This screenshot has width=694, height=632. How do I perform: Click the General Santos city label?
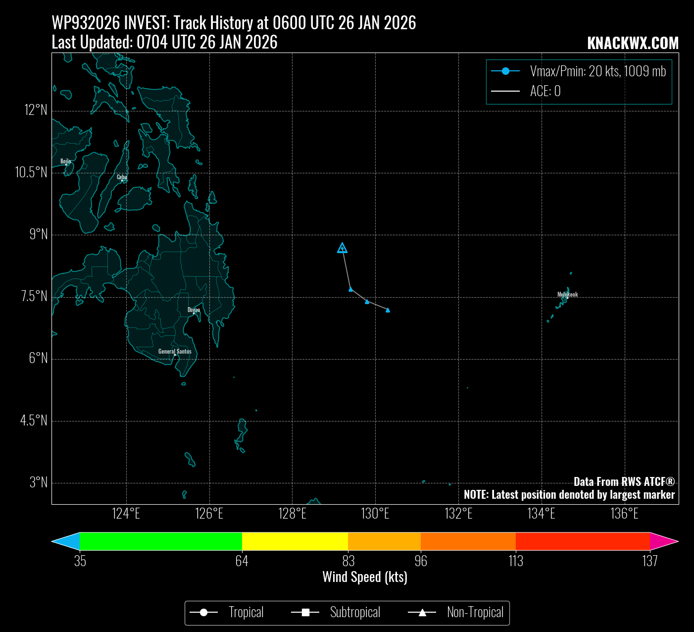pos(175,351)
